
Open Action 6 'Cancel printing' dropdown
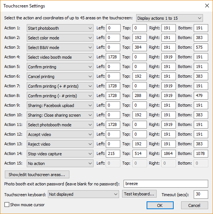coord(60,77)
